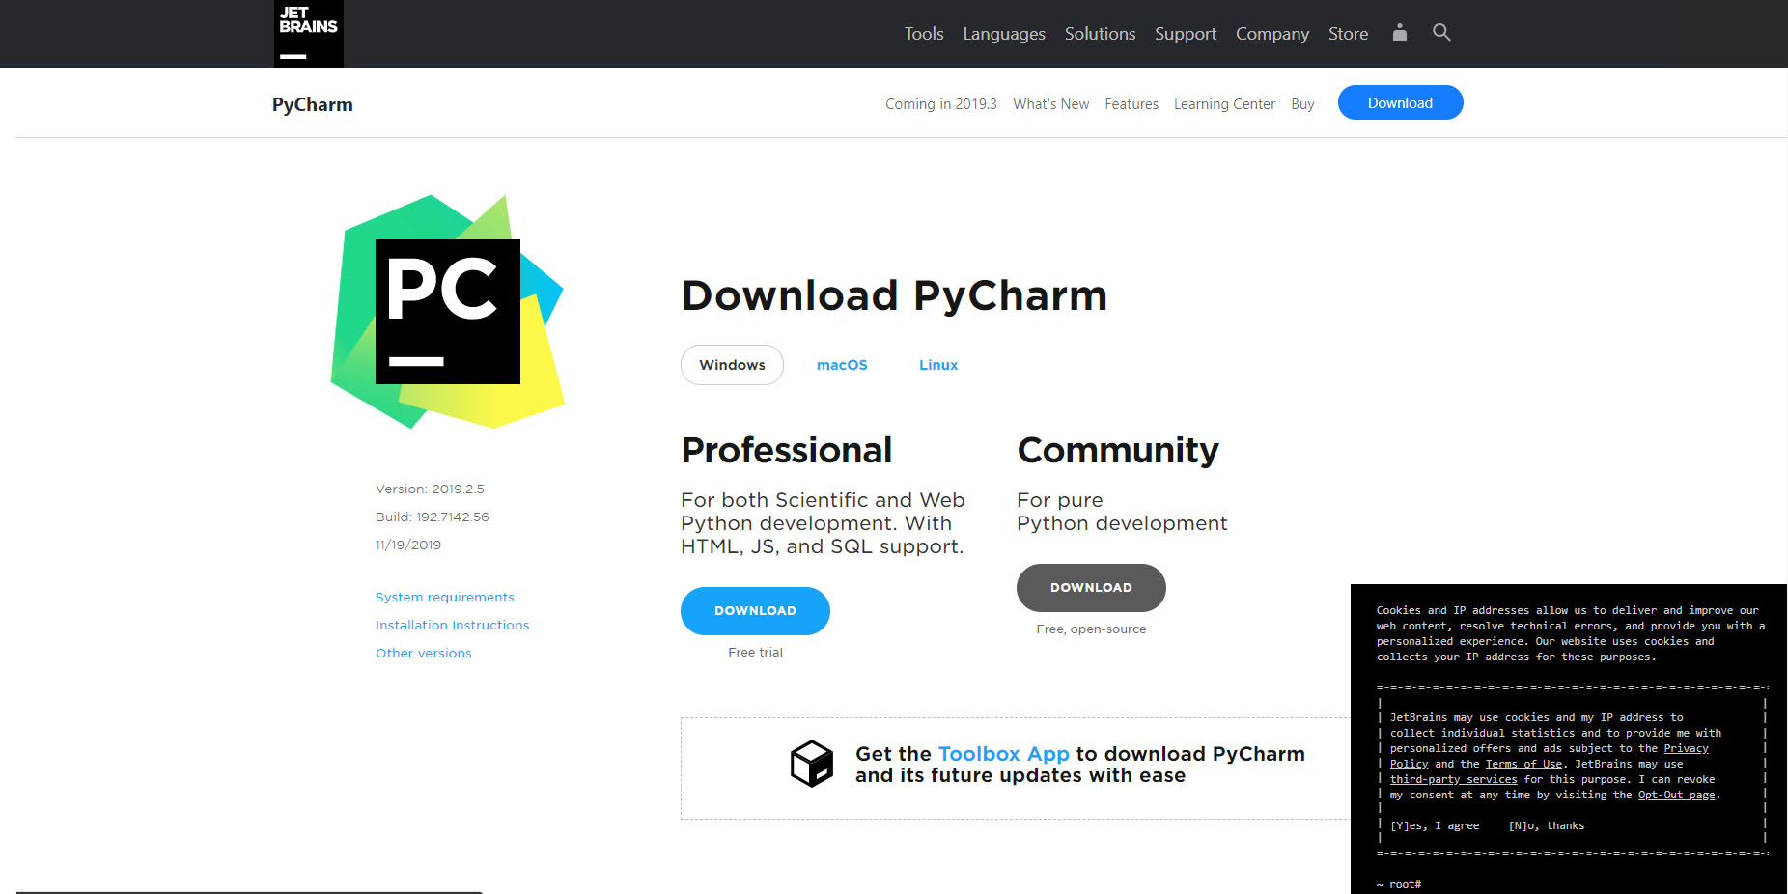Click the Build: 192.7142.56 text
The width and height of the screenshot is (1788, 894).
click(433, 517)
